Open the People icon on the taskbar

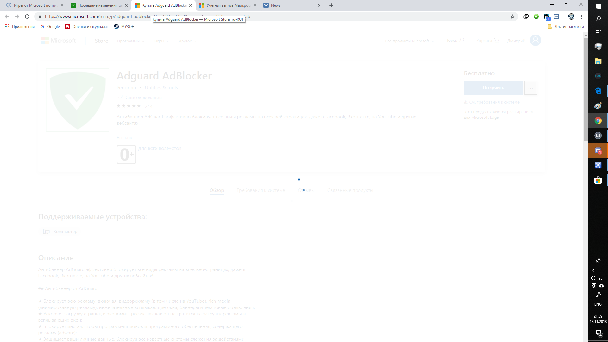(x=598, y=260)
